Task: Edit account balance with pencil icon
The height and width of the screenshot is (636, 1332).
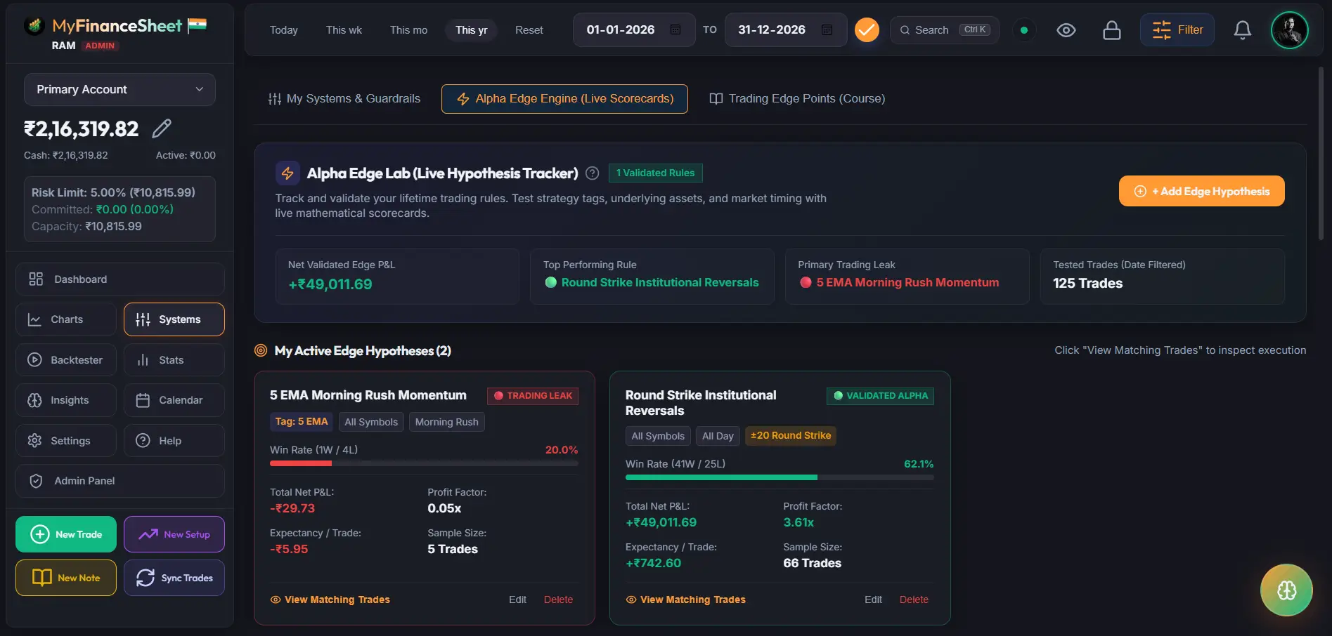Action: 162,128
